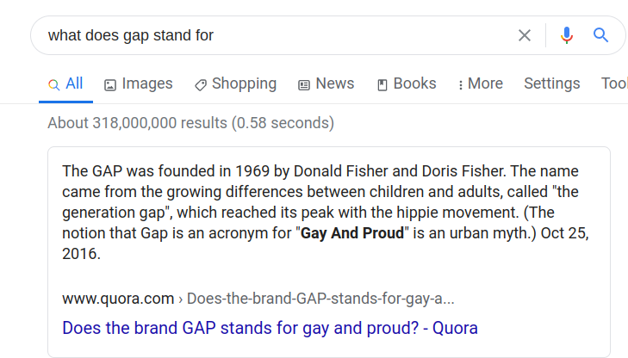Image resolution: width=628 pixels, height=358 pixels.
Task: Select the All results tab
Action: pos(65,83)
